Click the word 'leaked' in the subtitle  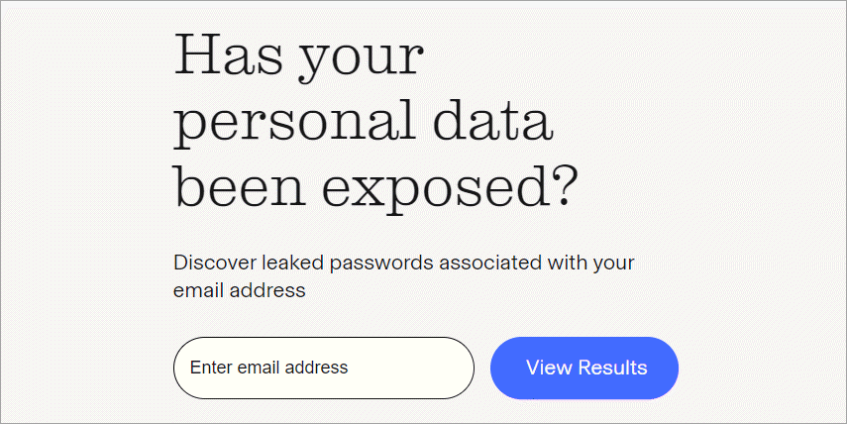point(292,264)
